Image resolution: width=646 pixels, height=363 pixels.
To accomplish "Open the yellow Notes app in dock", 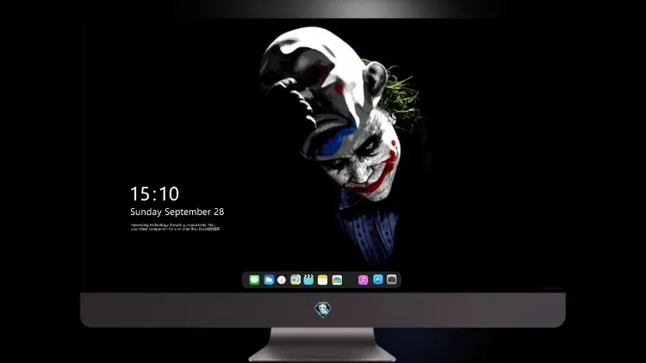I will (323, 280).
